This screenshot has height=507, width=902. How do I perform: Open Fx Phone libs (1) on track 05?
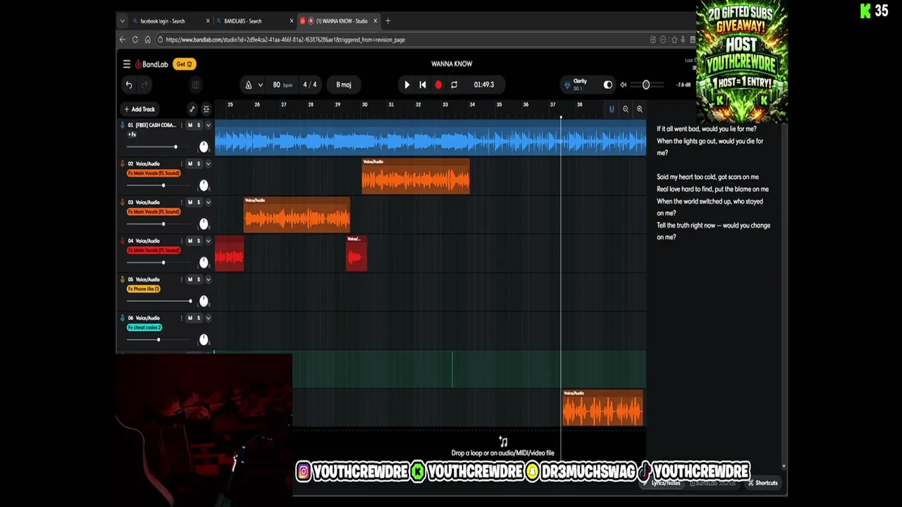click(144, 289)
